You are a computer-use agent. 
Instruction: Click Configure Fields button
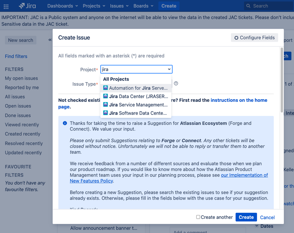point(255,38)
